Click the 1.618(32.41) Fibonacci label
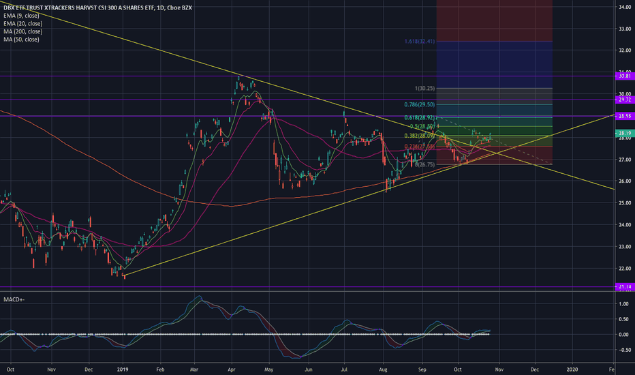Viewport: 635px width, 375px height. (x=420, y=42)
